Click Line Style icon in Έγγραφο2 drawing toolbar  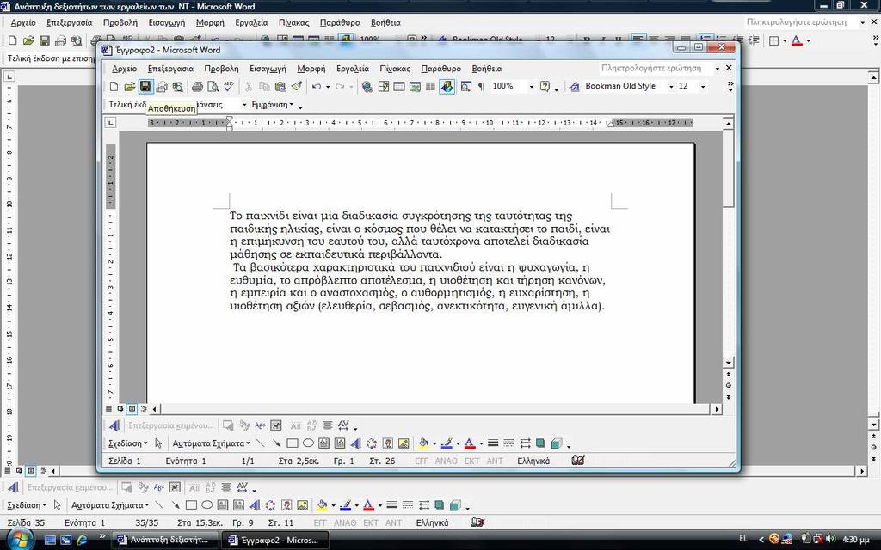[x=493, y=443]
